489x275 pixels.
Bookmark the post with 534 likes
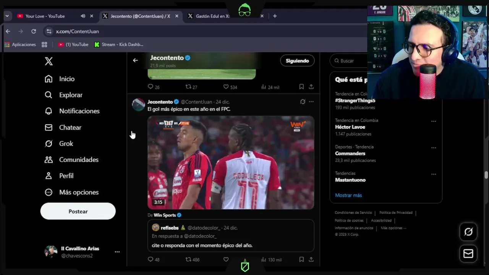[x=301, y=87]
